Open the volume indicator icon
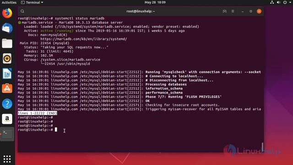The image size is (293, 165). (278, 2)
